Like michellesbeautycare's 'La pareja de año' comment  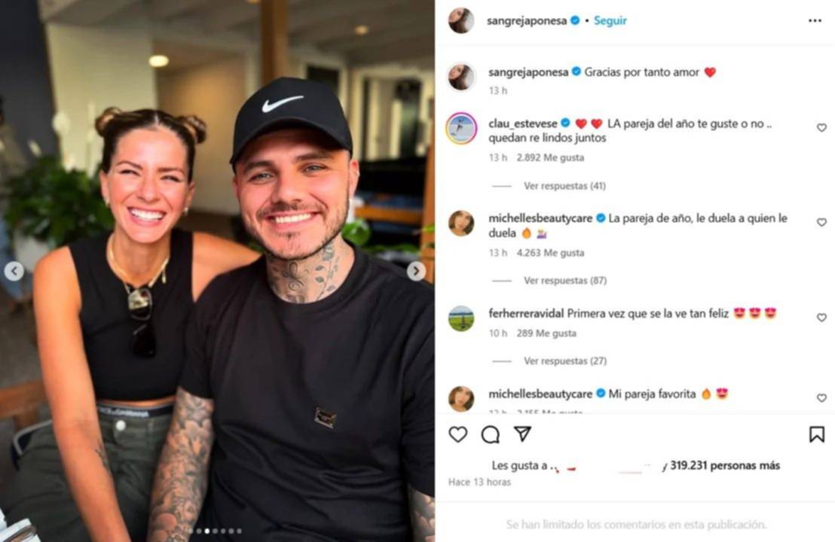(821, 222)
